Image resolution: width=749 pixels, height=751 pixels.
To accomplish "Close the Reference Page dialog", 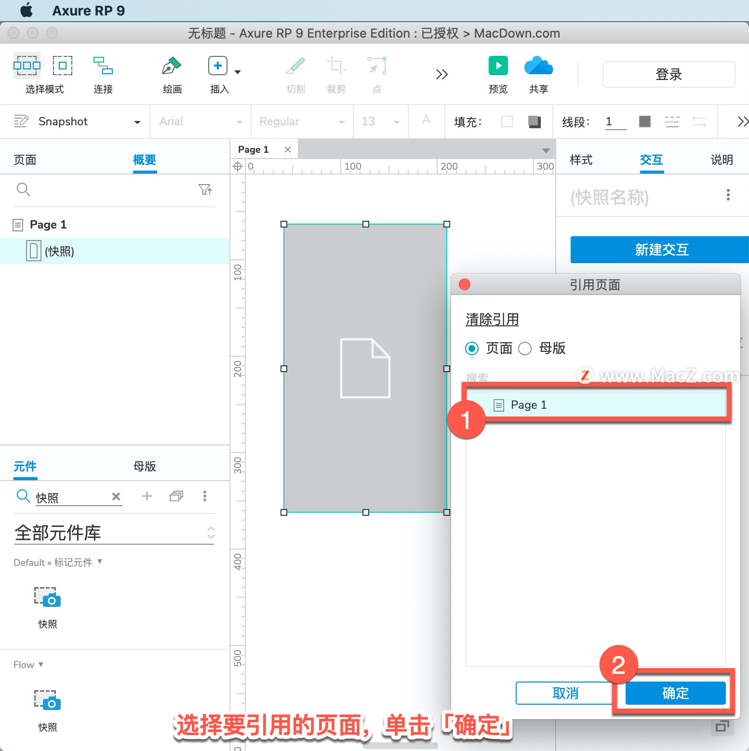I will [465, 284].
